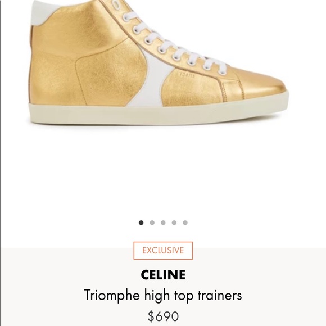
Task: Click the EXCLUSIVE badge label
Action: click(x=163, y=251)
